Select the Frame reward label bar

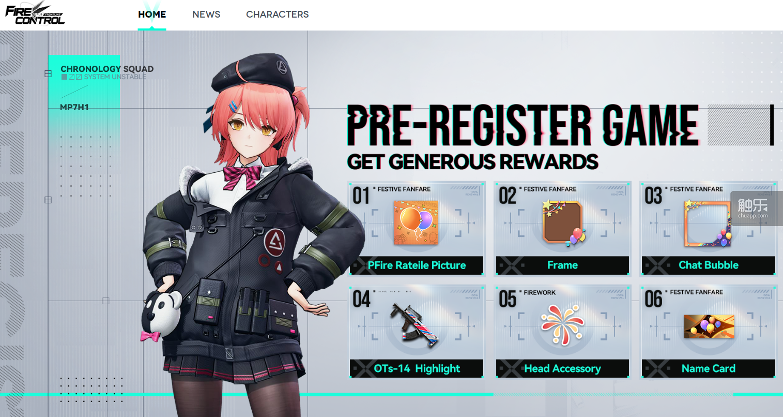(562, 265)
